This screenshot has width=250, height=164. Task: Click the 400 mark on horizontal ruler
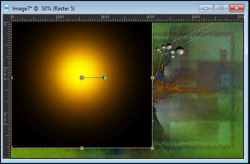coord(105,17)
